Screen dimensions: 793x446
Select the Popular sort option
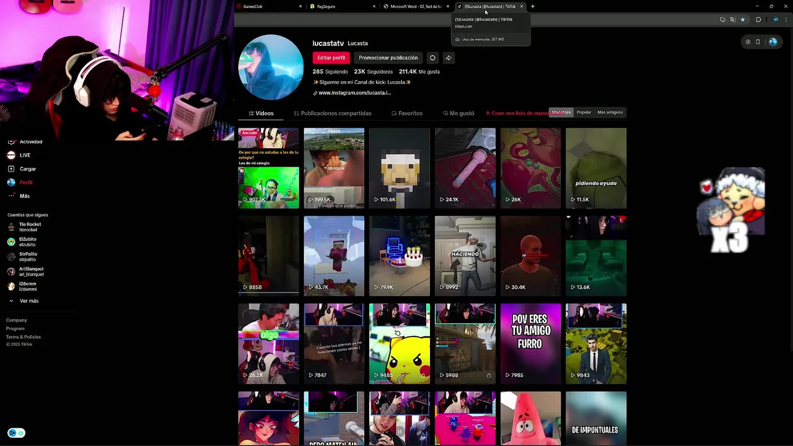tap(584, 112)
